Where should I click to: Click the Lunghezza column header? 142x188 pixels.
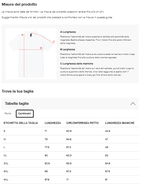coord(53,123)
